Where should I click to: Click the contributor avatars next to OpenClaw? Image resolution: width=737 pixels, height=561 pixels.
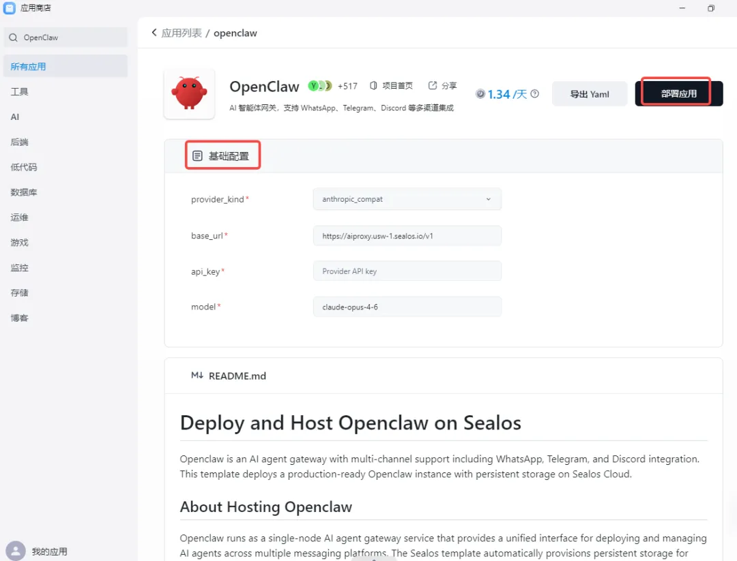point(319,86)
